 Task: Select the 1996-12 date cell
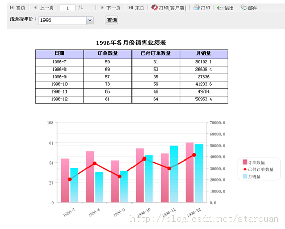(x=59, y=100)
